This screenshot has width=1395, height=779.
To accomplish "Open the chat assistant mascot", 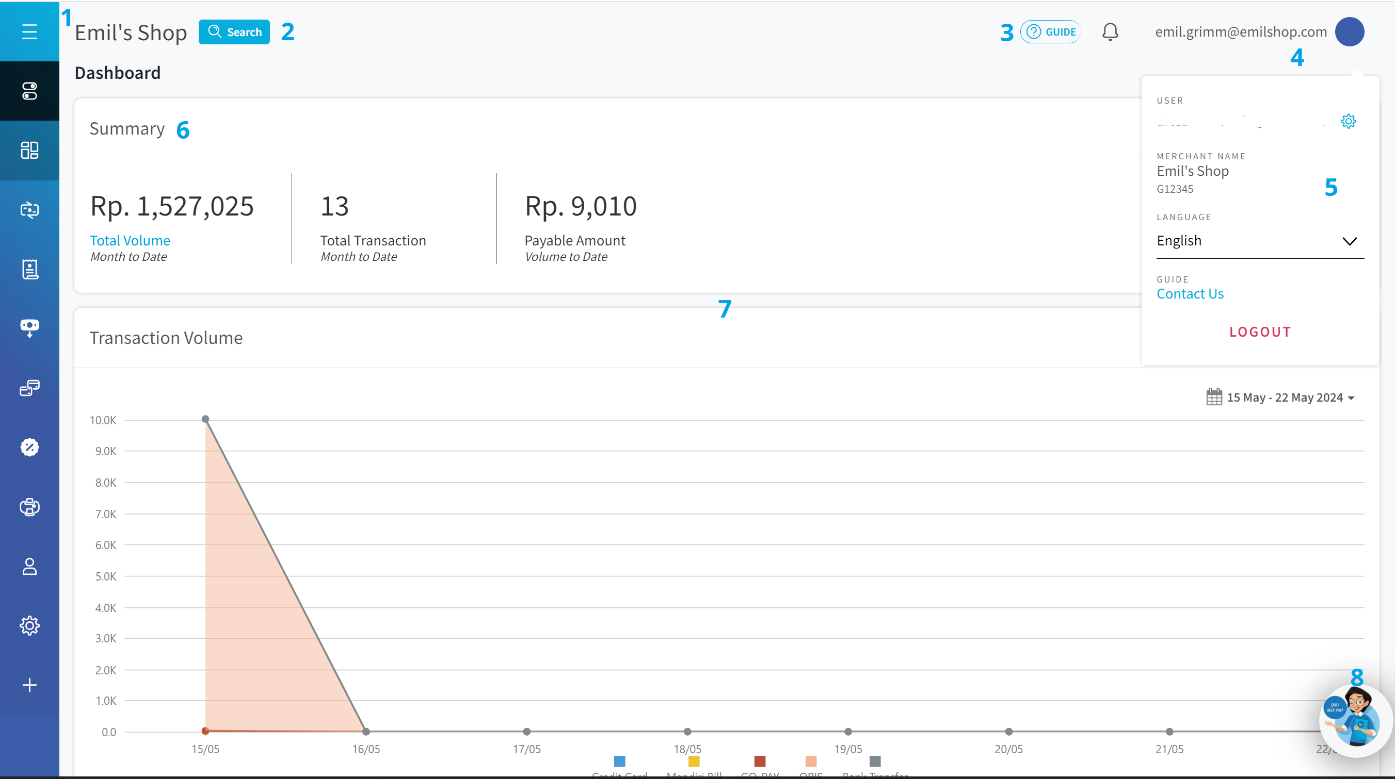I will click(x=1353, y=720).
